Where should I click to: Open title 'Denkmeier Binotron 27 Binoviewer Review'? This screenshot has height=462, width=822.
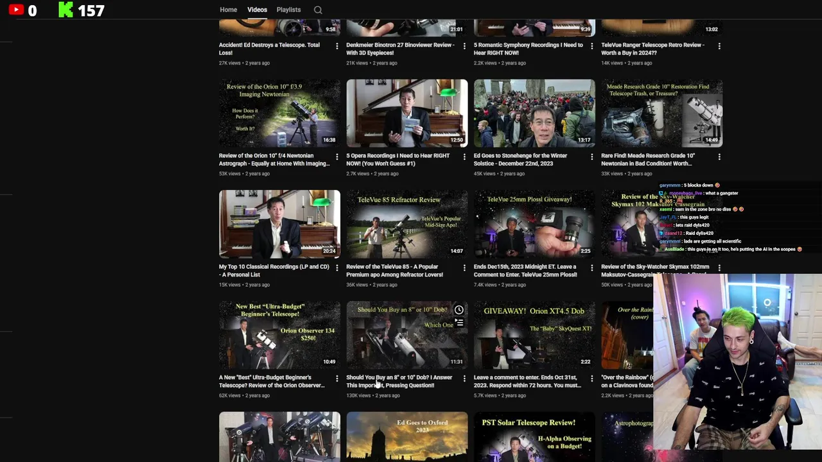(400, 49)
